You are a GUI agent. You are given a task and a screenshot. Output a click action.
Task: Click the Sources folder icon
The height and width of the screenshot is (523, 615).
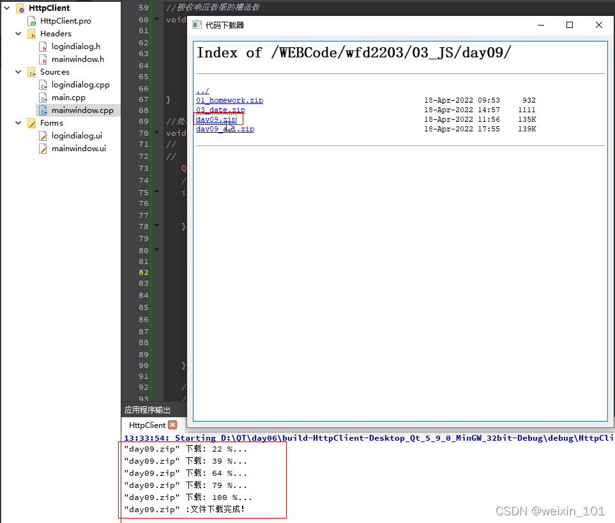click(x=32, y=73)
